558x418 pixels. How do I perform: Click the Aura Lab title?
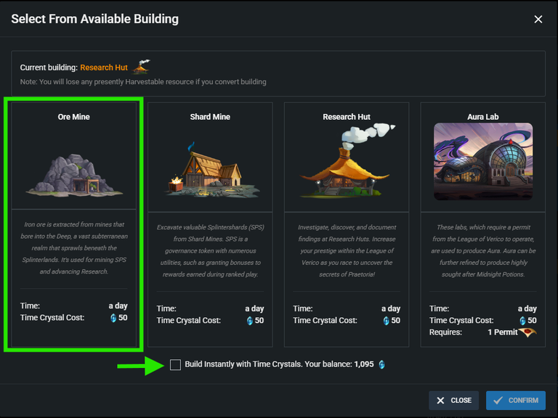tap(483, 117)
